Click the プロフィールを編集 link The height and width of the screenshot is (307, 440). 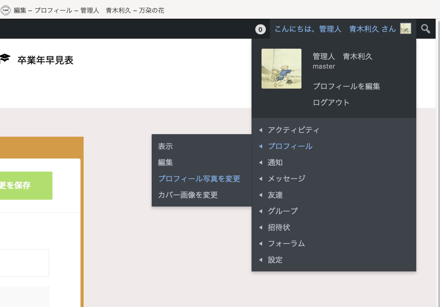click(346, 86)
